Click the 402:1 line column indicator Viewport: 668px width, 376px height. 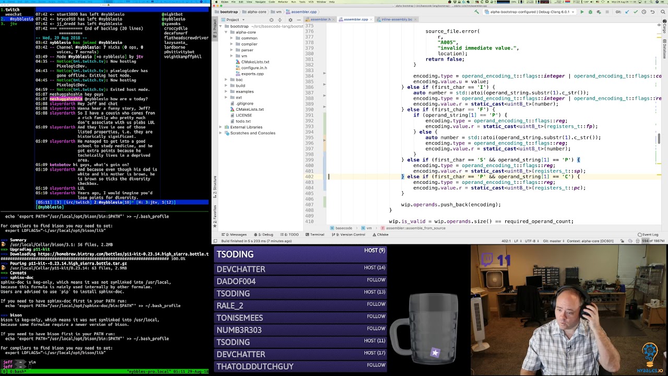click(x=506, y=241)
